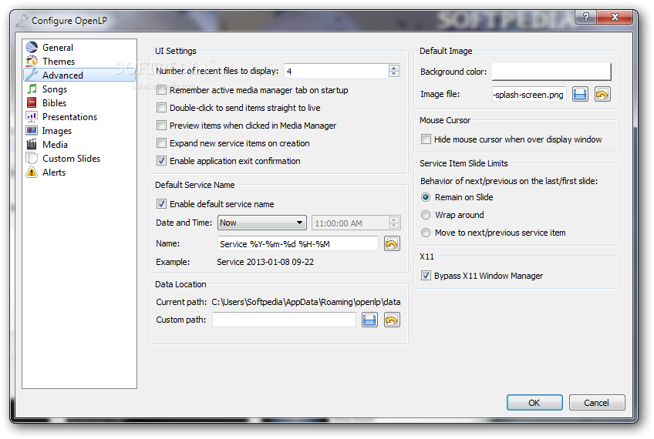
Task: Uncheck Bypass X11 Window Manager
Action: pyautogui.click(x=426, y=275)
